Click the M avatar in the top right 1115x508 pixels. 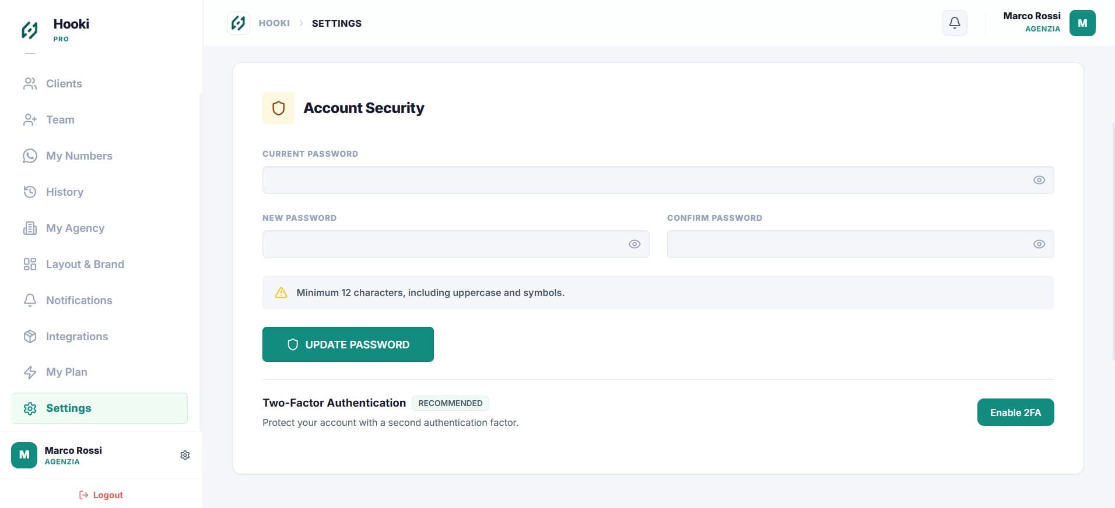click(1082, 23)
